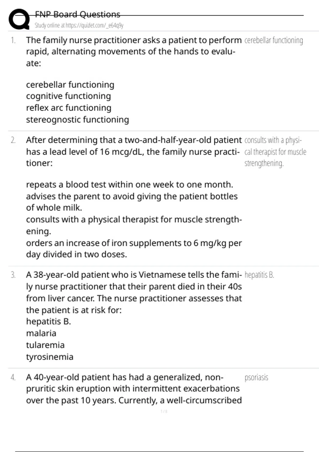Click the right-column cerebellar functioning answer
Image resolution: width=319 pixels, height=452 pixels.
point(274,40)
